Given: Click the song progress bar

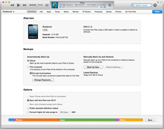Looking at the screenshot, I should [82, 7].
